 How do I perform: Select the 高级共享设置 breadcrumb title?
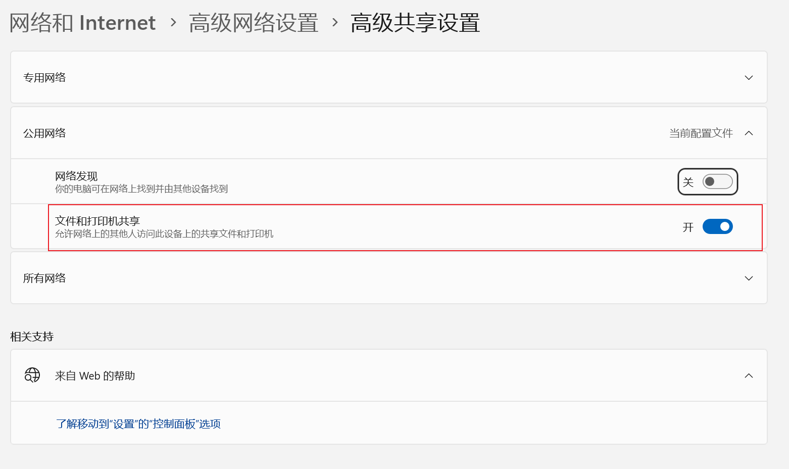pos(414,23)
